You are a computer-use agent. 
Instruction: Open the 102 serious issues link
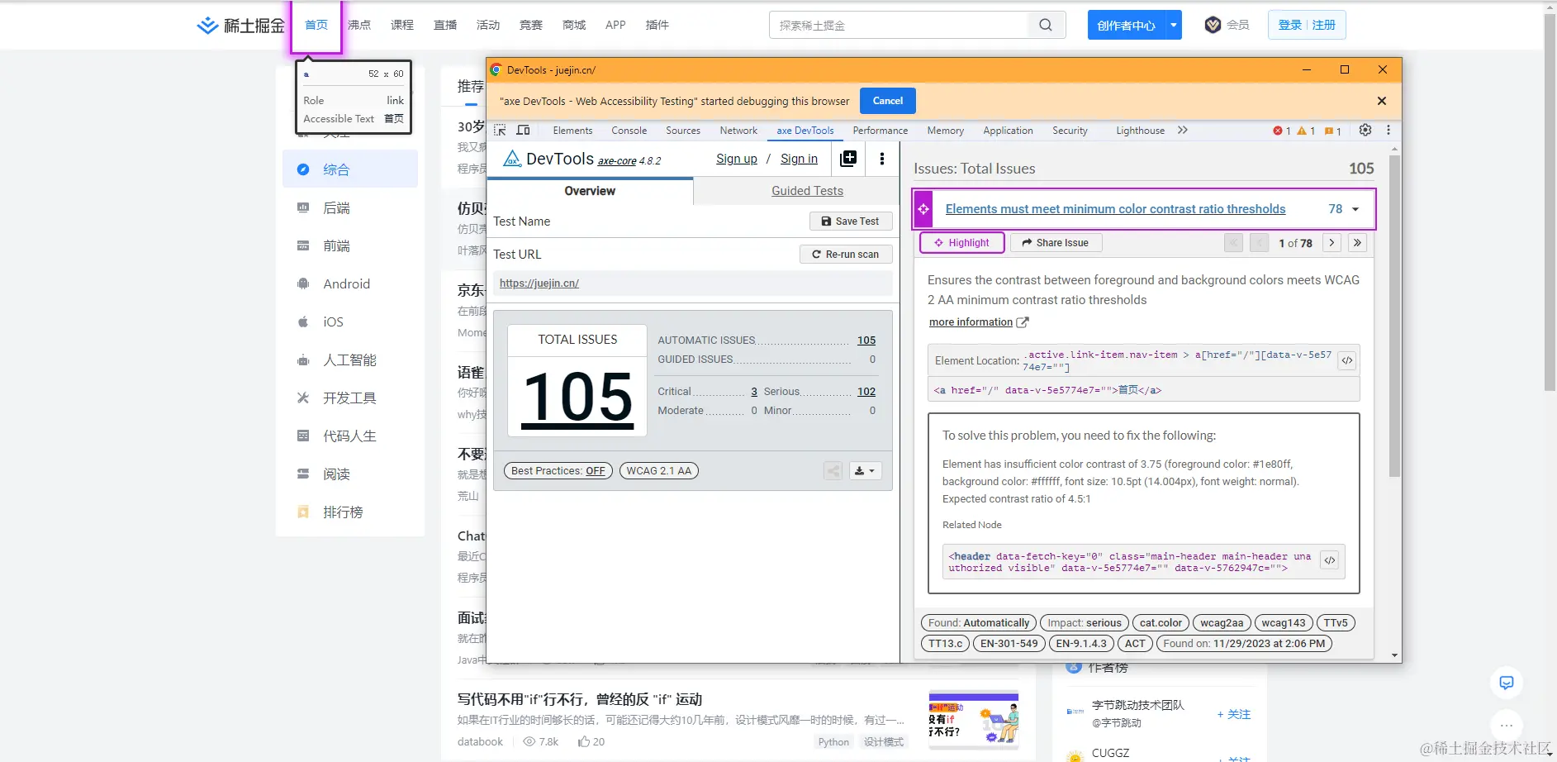[x=866, y=392]
